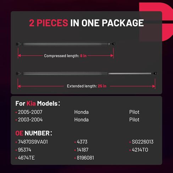This screenshot has height=173, width=173.
Task: Select OE number 74870S9VA01
Action: point(33,142)
